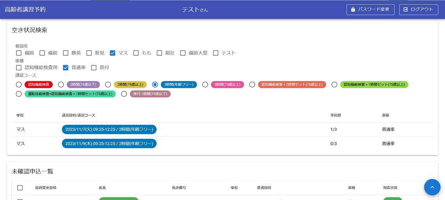This screenshot has height=200, width=445.
Task: Click the 最終変更日時 column header
Action: tap(46, 188)
